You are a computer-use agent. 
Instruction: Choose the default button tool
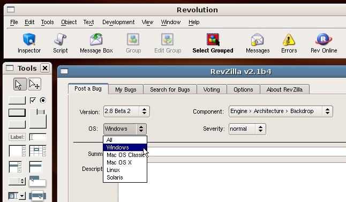tap(17, 113)
